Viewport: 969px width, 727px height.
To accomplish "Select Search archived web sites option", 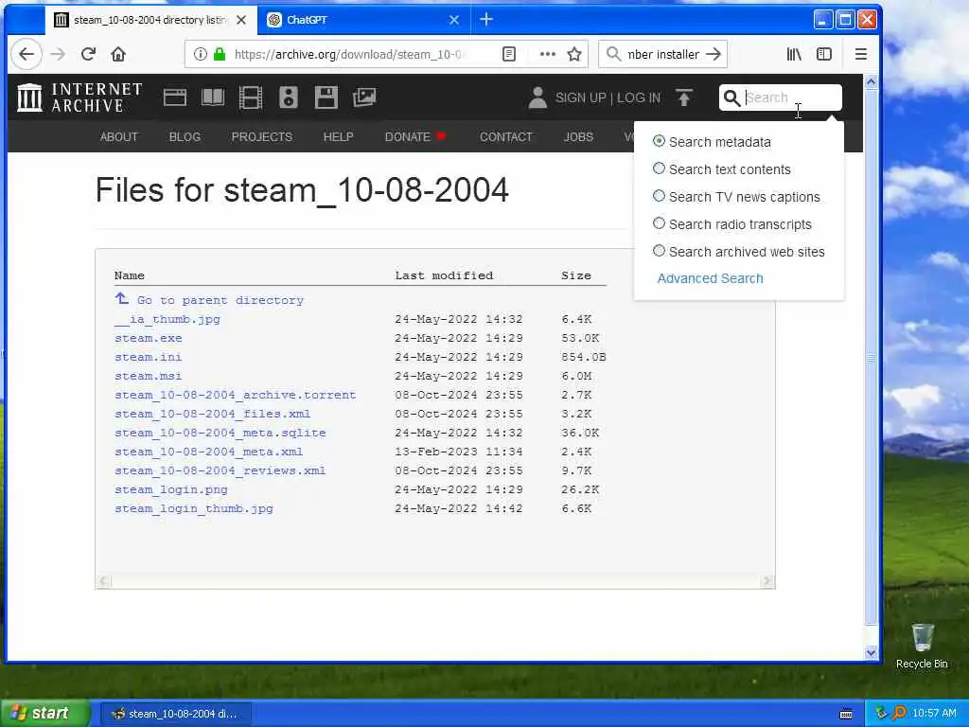I will click(659, 251).
